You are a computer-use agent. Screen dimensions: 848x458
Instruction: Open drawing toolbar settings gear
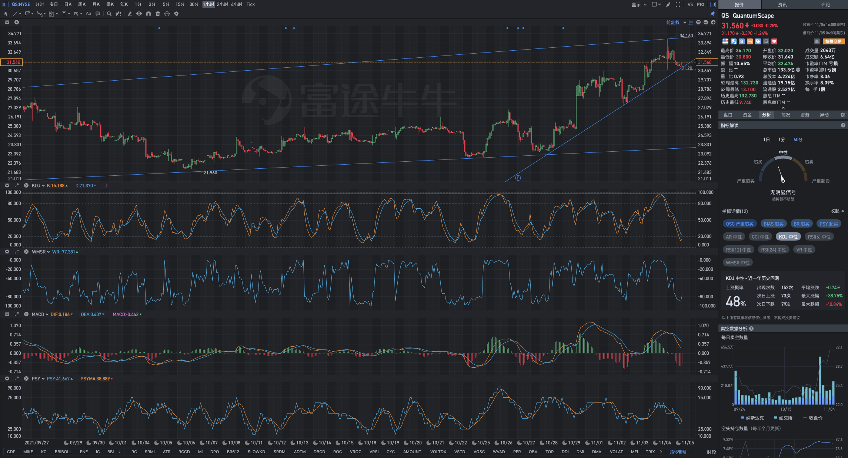pos(176,14)
